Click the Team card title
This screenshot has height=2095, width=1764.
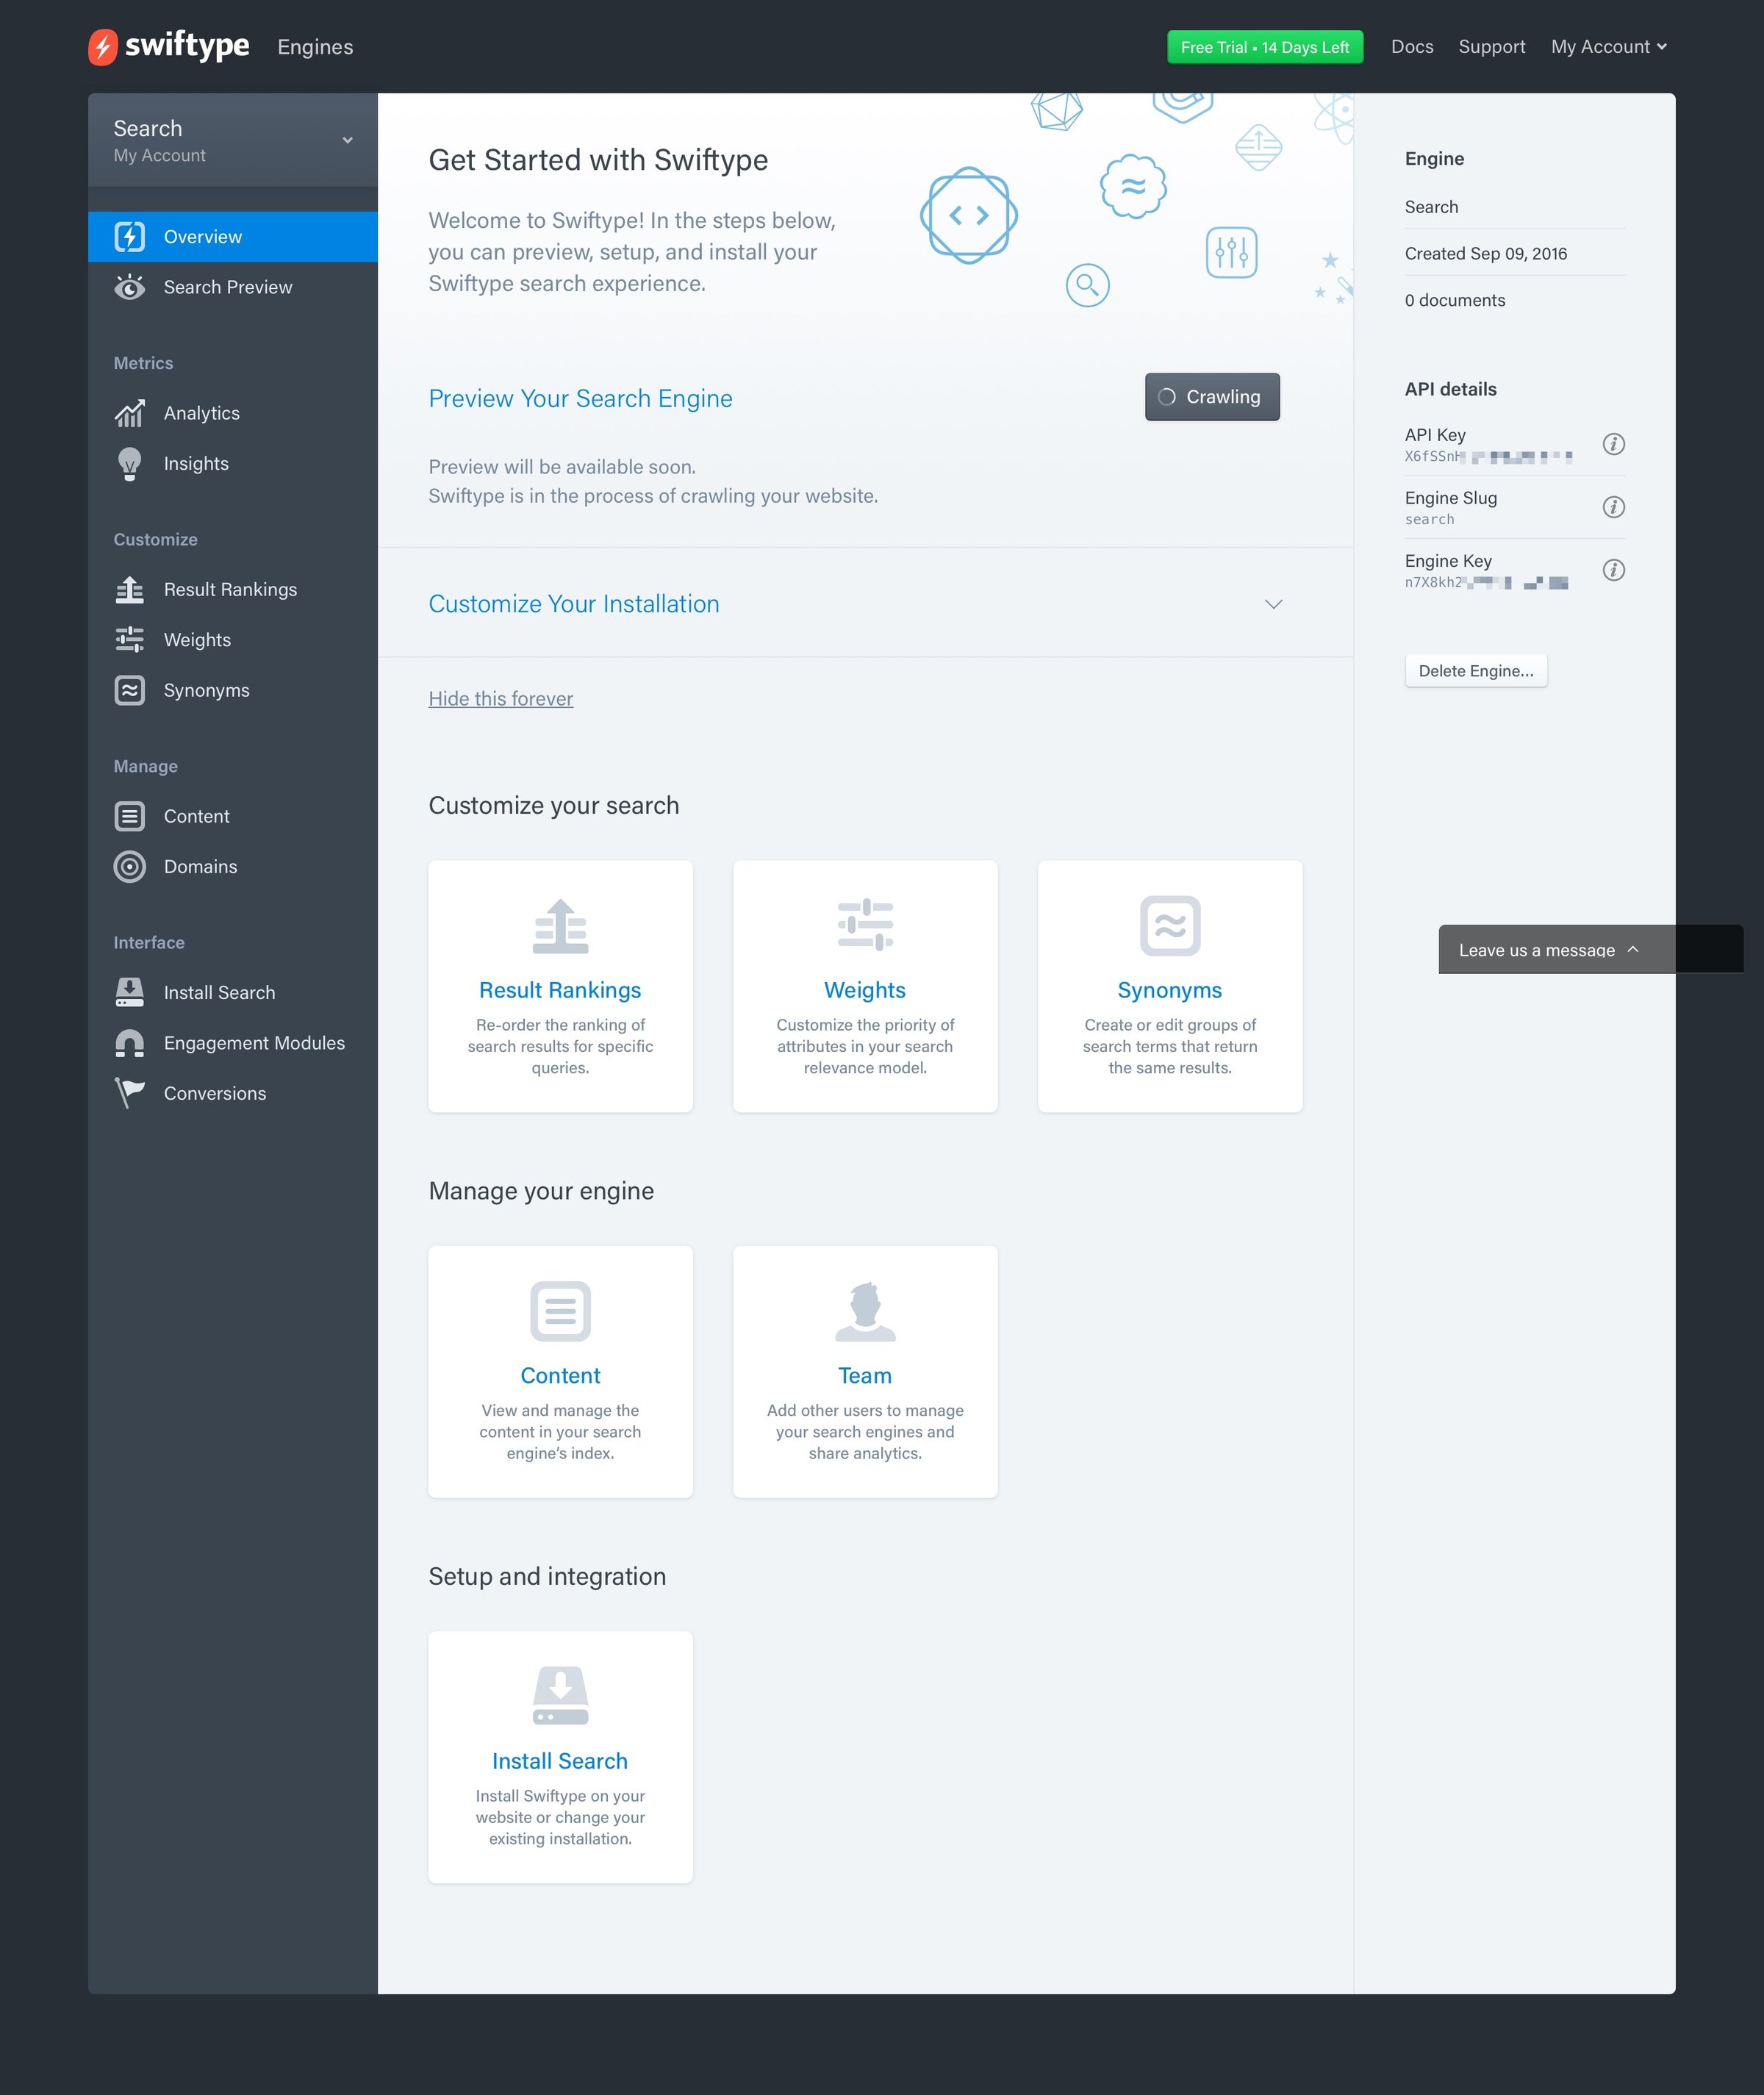pos(865,1376)
